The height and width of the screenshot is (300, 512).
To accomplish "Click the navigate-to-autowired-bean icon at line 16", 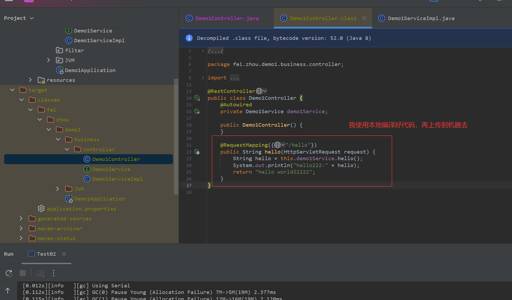I will tap(197, 111).
